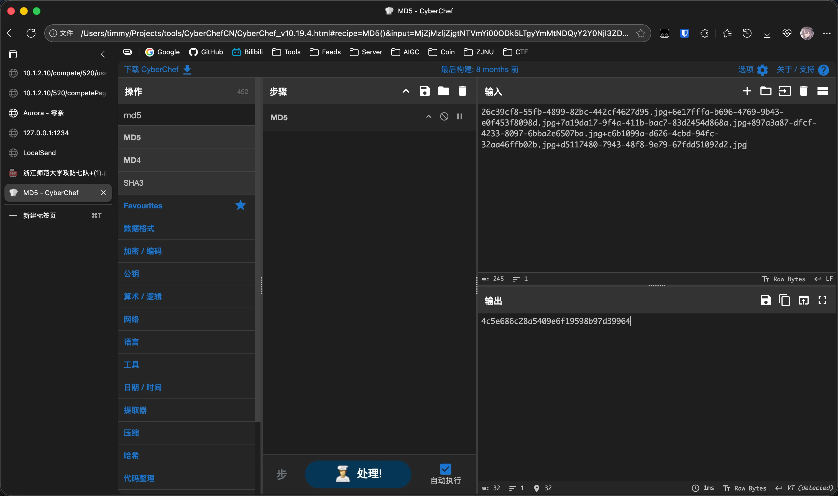Collapse the MD5 operation arguments
This screenshot has width=838, height=496.
[x=428, y=116]
